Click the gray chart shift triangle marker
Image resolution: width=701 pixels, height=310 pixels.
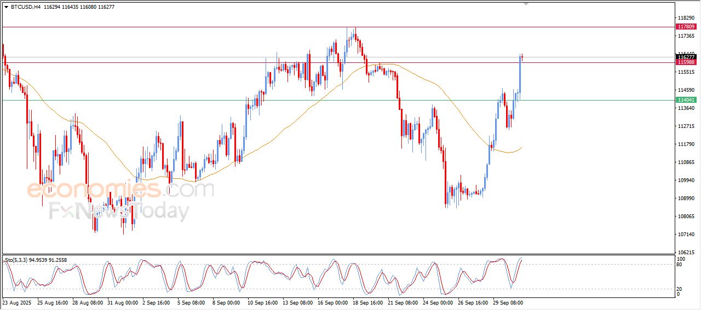tap(526, 4)
